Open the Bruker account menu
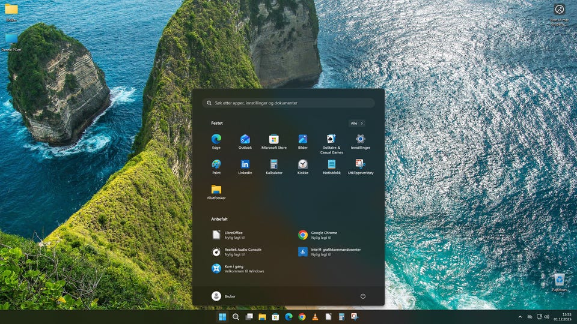Image resolution: width=577 pixels, height=324 pixels. 224,296
